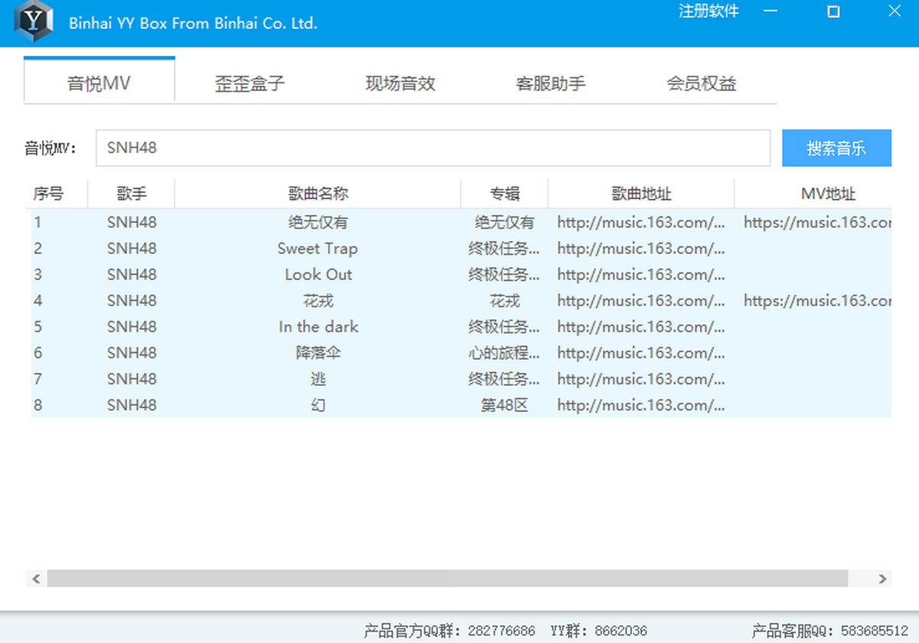Close the Binhai YY Box window
The height and width of the screenshot is (643, 919).
pyautogui.click(x=894, y=11)
